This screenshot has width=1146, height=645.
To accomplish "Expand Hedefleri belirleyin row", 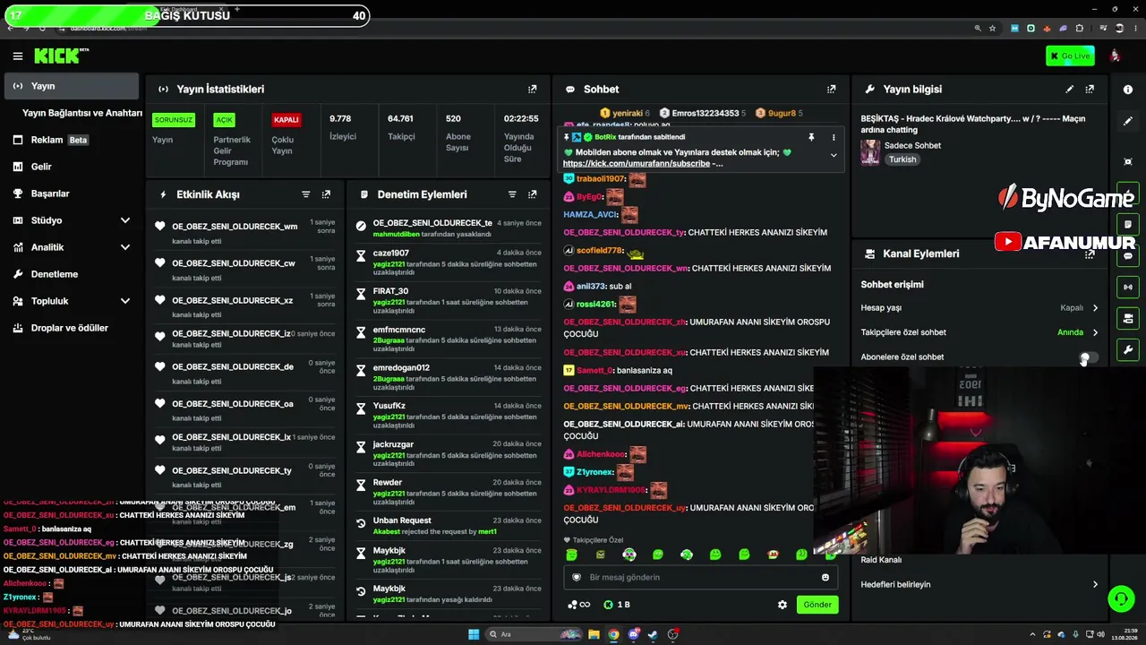I will click(980, 585).
